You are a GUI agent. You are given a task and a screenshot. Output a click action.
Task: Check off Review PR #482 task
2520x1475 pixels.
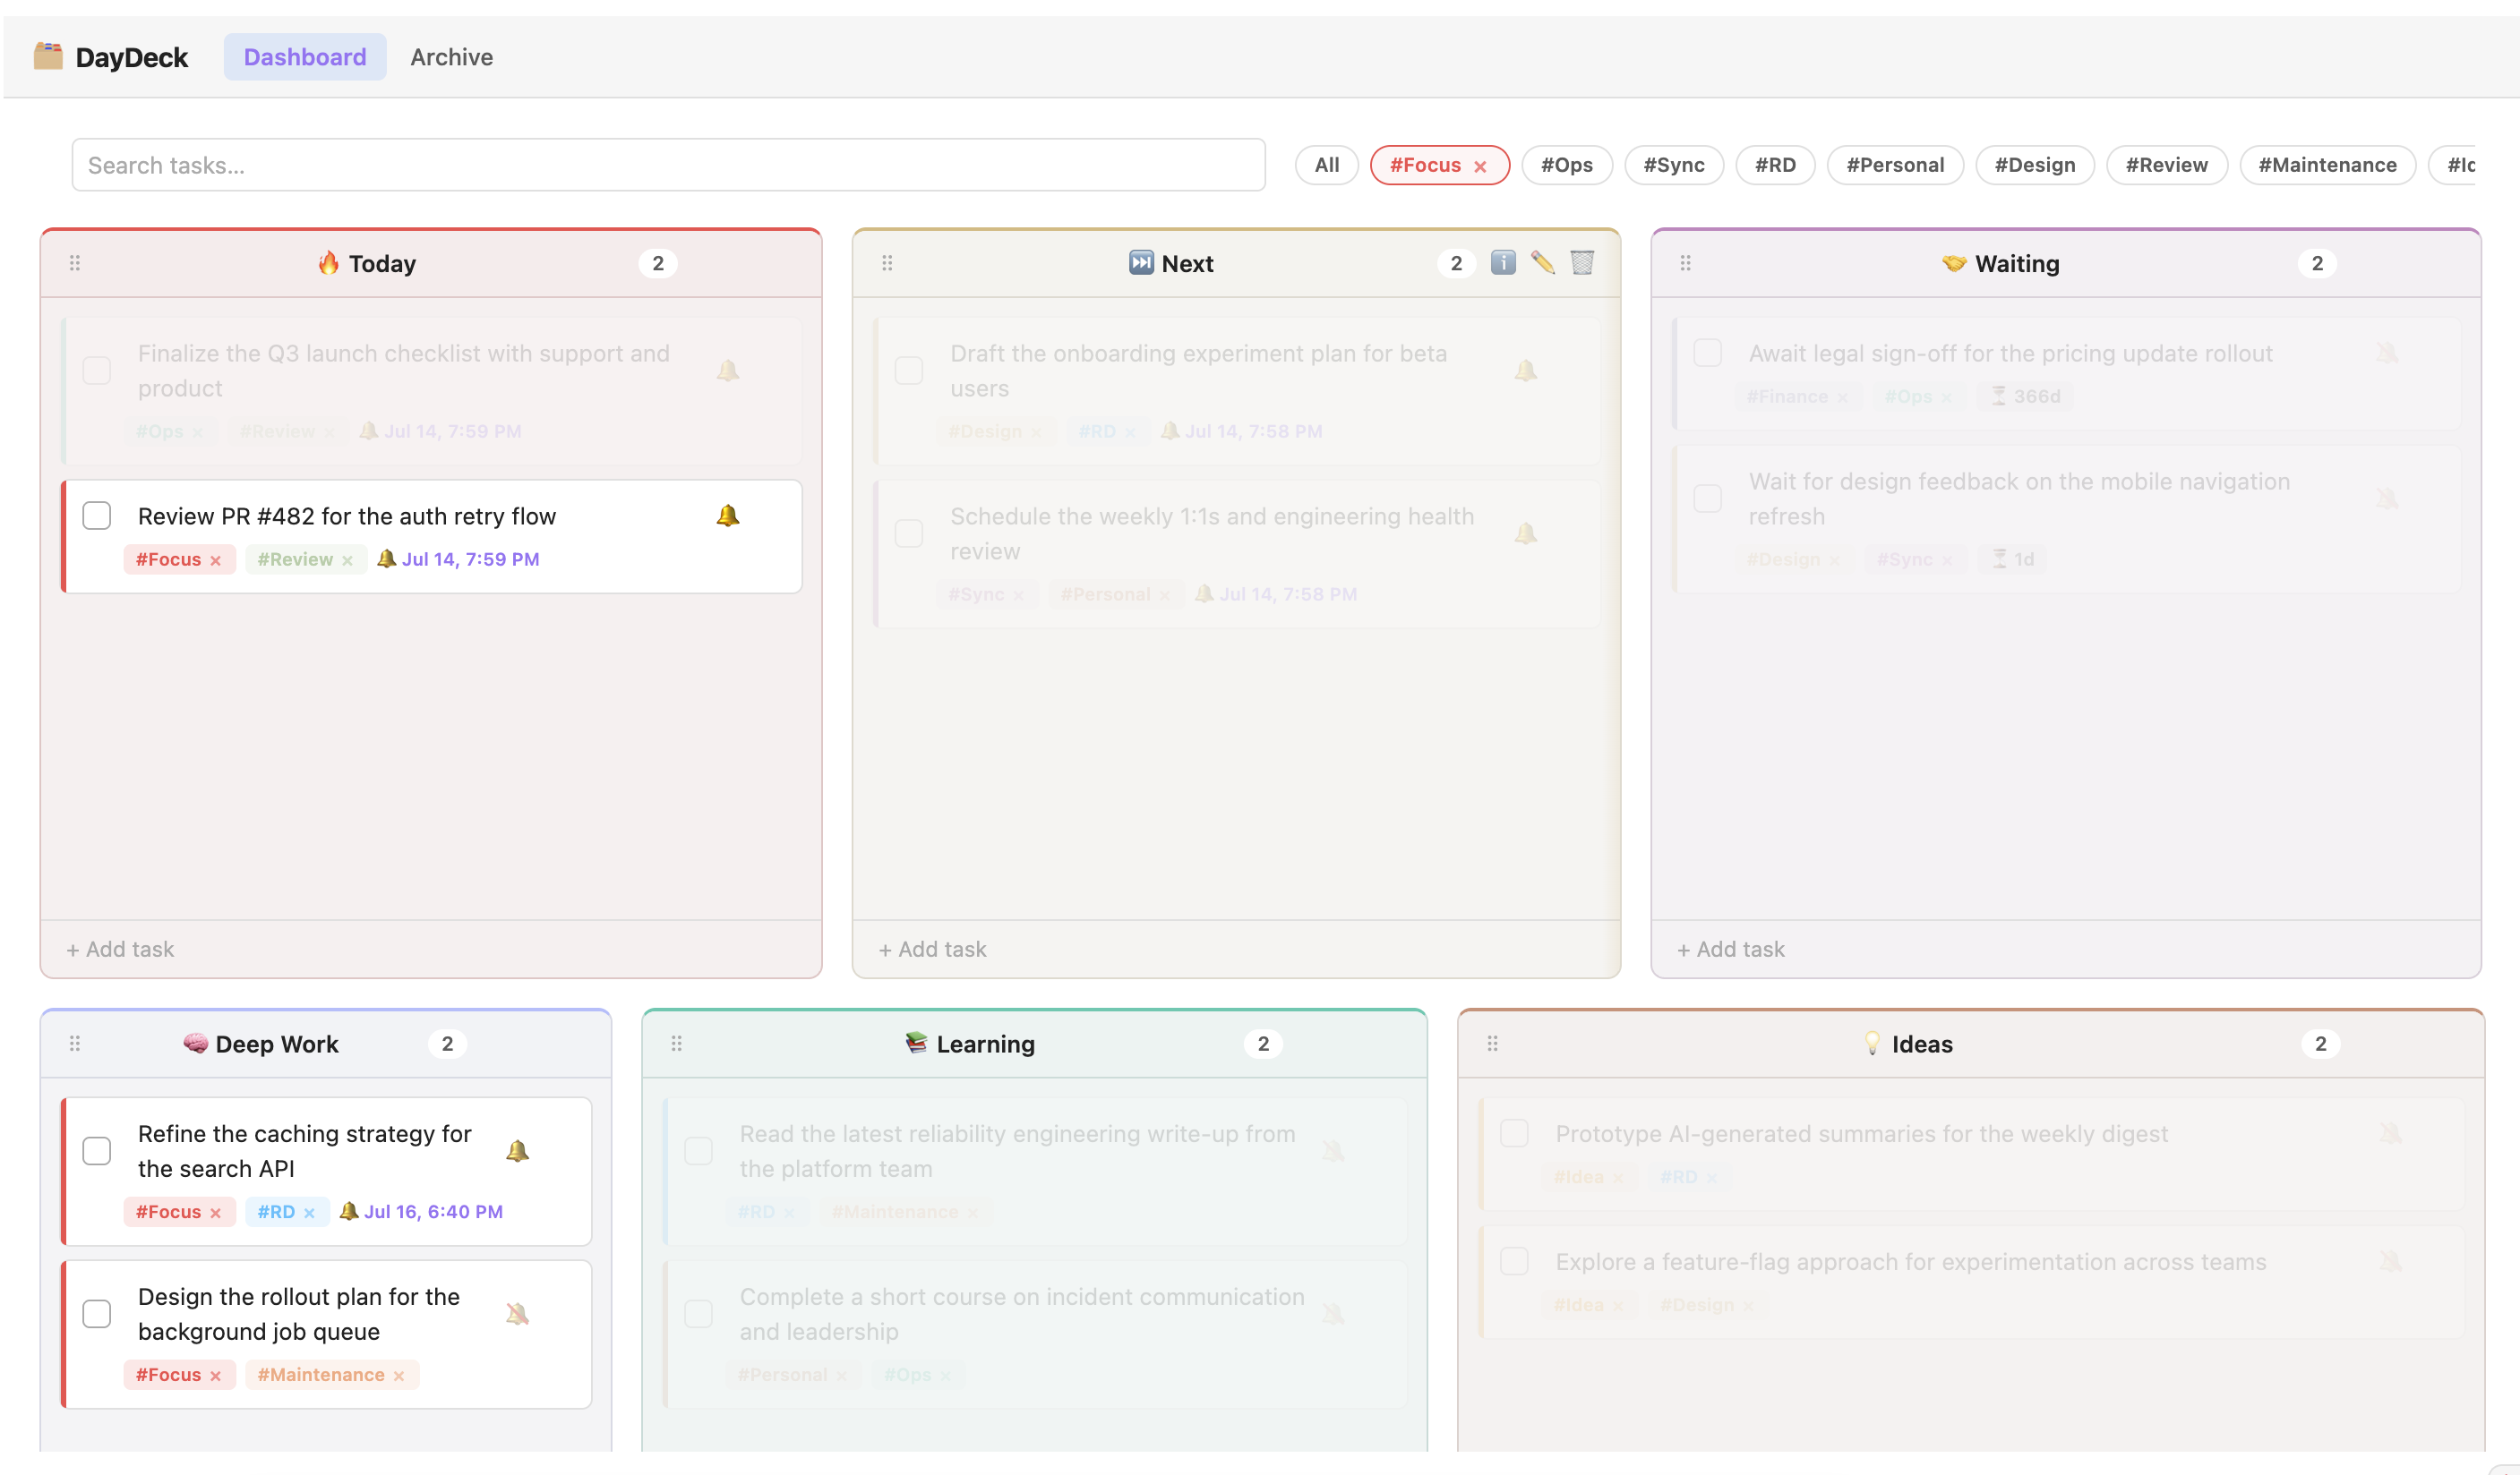[97, 516]
